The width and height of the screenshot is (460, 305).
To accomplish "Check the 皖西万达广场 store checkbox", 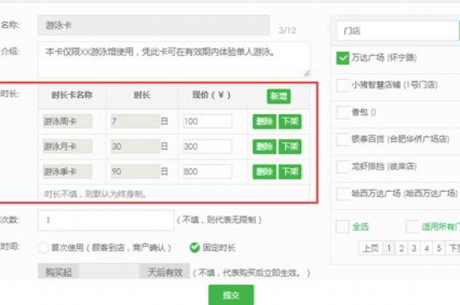I will (343, 193).
